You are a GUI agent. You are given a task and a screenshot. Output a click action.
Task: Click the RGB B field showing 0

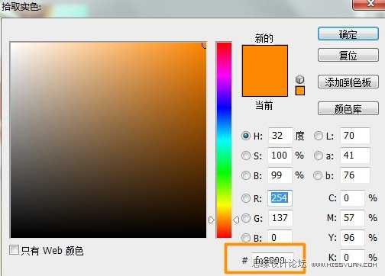[280, 237]
